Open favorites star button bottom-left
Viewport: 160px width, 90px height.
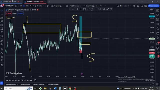(x=2, y=83)
